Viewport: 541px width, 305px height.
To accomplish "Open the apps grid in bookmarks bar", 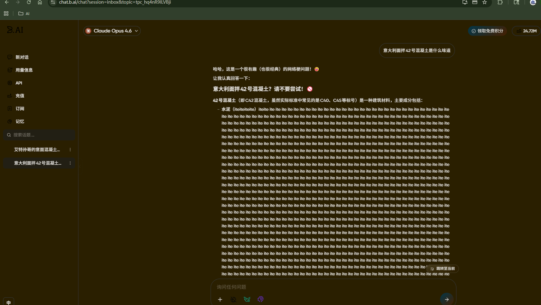I will pos(6,13).
